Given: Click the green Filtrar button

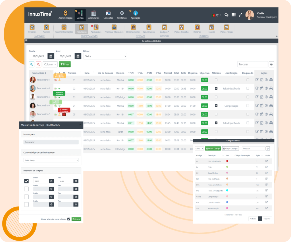Looking at the screenshot, I should coord(65,64).
